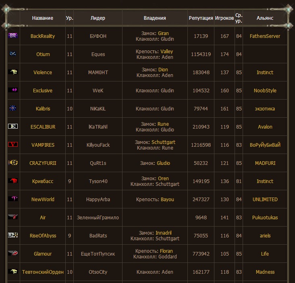Viewport: 295px width, 283px height.
Task: Open the UNLIMITED alliance link
Action: tap(265, 200)
